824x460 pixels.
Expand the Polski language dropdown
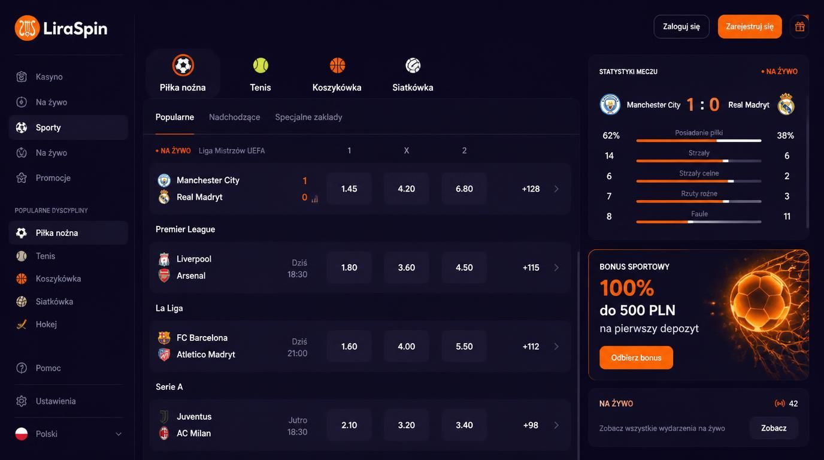click(68, 434)
